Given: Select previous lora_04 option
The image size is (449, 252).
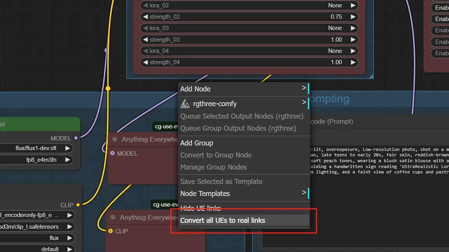Looking at the screenshot, I should tap(145, 51).
